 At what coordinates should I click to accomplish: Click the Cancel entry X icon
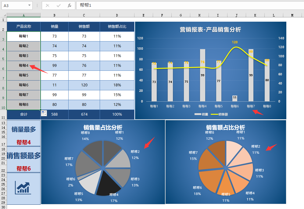pyautogui.click(x=48, y=5)
